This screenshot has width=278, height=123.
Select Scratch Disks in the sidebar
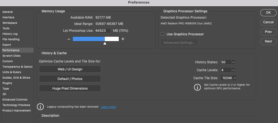coord(11,56)
